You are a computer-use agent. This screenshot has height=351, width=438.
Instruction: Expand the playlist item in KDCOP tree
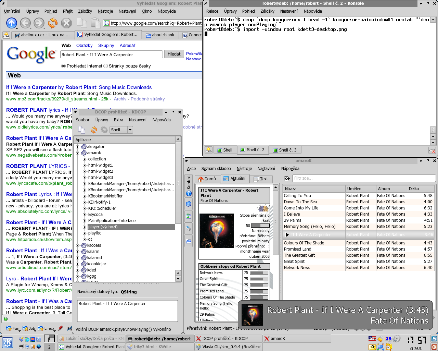click(x=85, y=233)
